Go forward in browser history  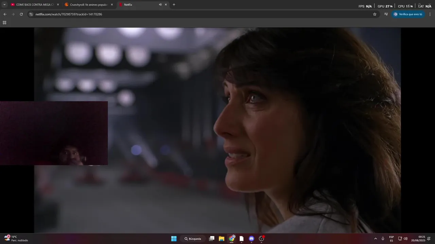(13, 14)
